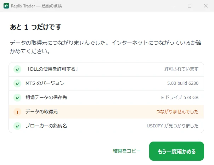Viewport: 214px width, 165px height.
Task: Click the 5.00 build 6230 version value
Action: pyautogui.click(x=183, y=83)
